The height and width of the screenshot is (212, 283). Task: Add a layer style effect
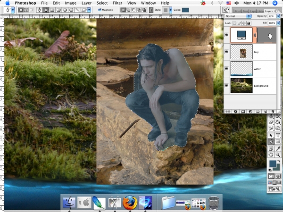click(x=235, y=112)
